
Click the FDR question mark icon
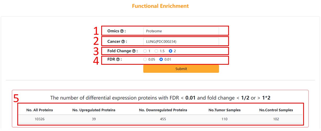click(x=118, y=59)
